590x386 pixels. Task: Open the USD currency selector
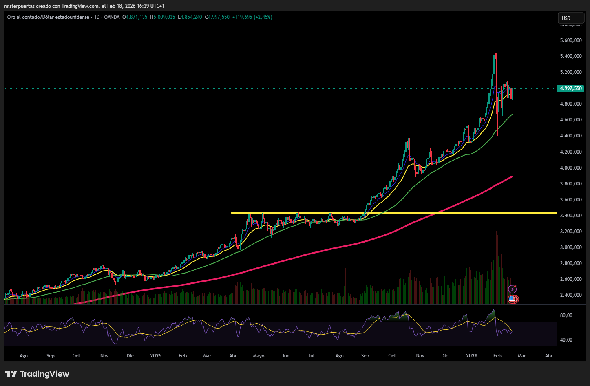click(570, 18)
